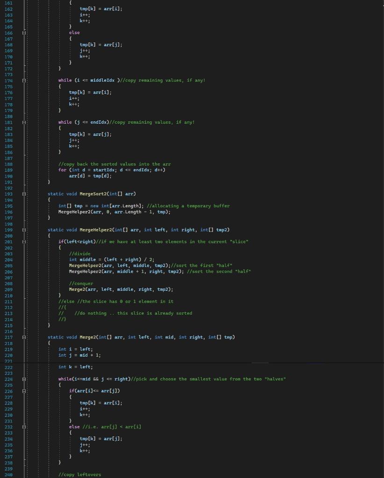Collapse the while loop copying remaining i values
Viewport: 384px width, 478px height.
click(24, 80)
